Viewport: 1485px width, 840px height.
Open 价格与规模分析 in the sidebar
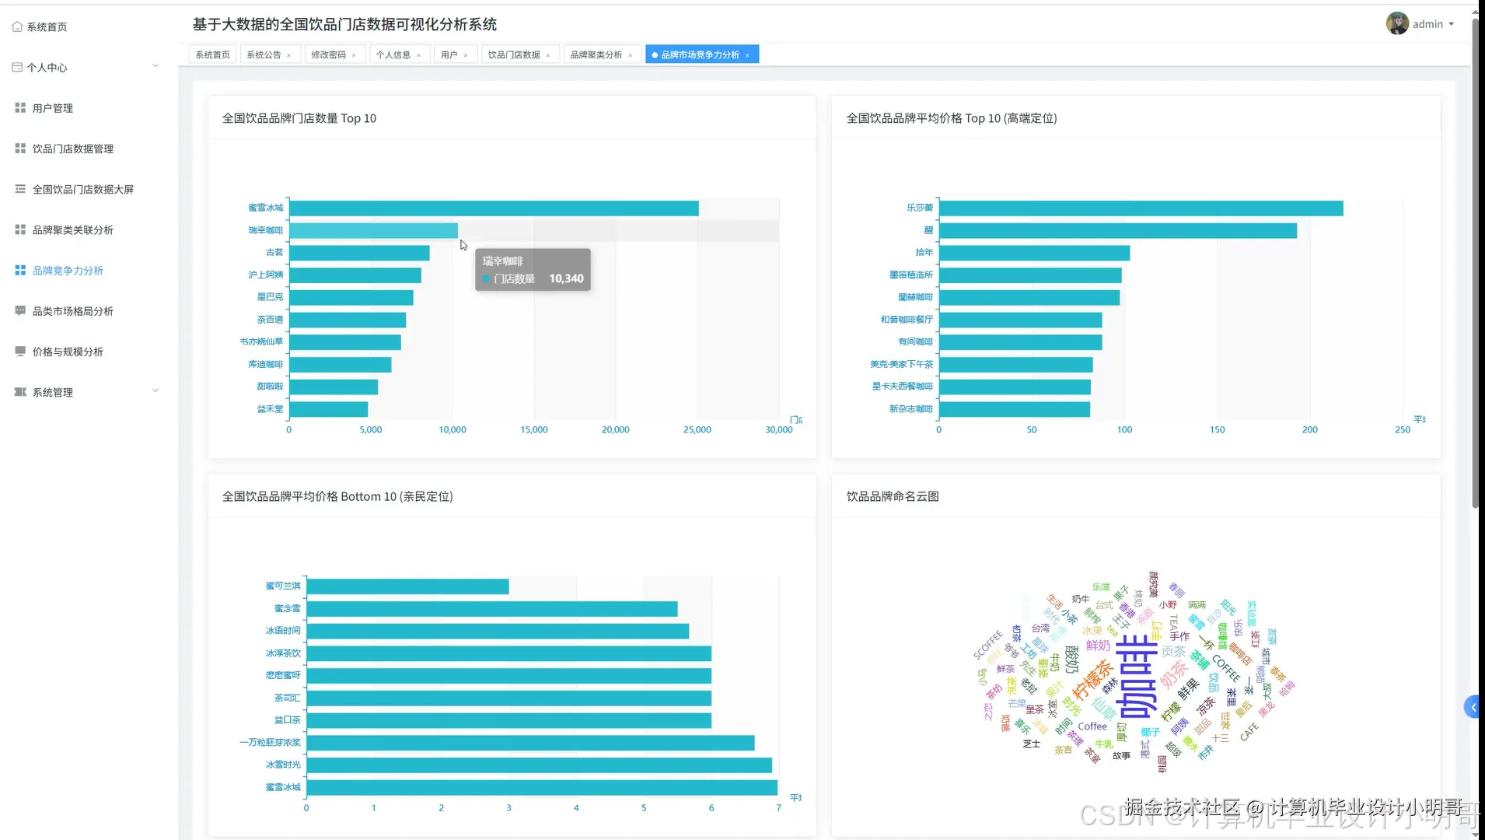(x=68, y=352)
